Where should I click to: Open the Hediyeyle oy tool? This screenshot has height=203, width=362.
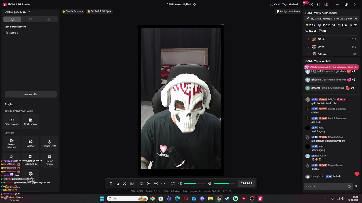click(x=31, y=160)
